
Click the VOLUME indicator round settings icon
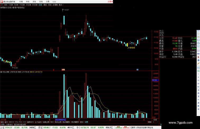1,72
